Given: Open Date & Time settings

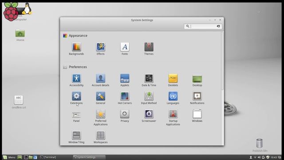Looking at the screenshot, I should click(149, 80).
